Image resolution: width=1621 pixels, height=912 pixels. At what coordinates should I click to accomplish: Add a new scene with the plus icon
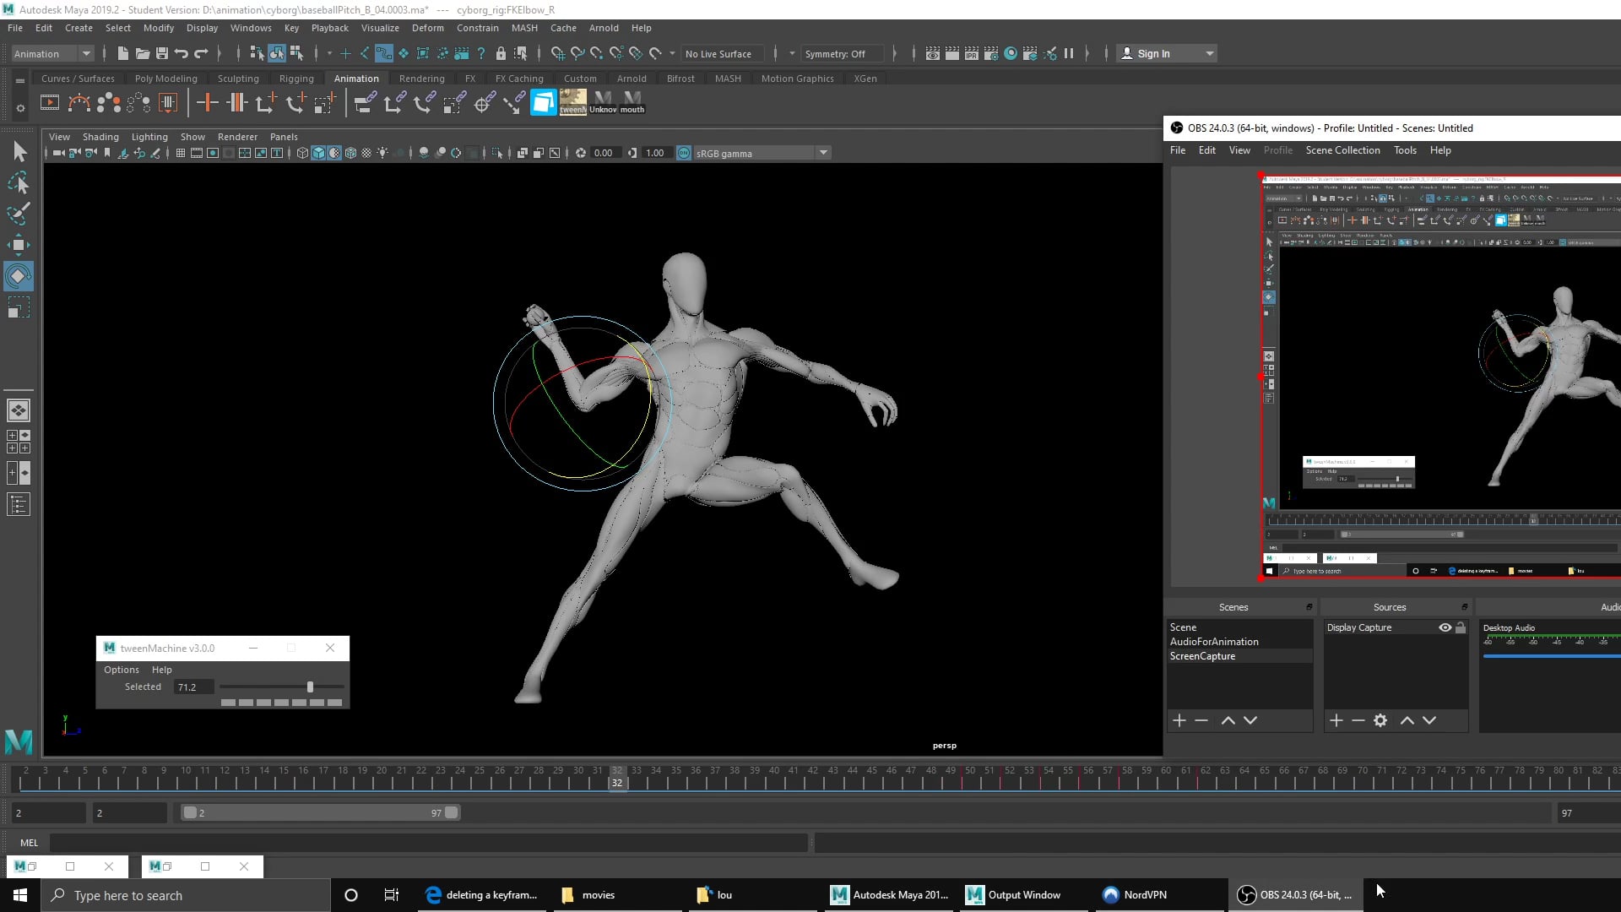[x=1179, y=720]
